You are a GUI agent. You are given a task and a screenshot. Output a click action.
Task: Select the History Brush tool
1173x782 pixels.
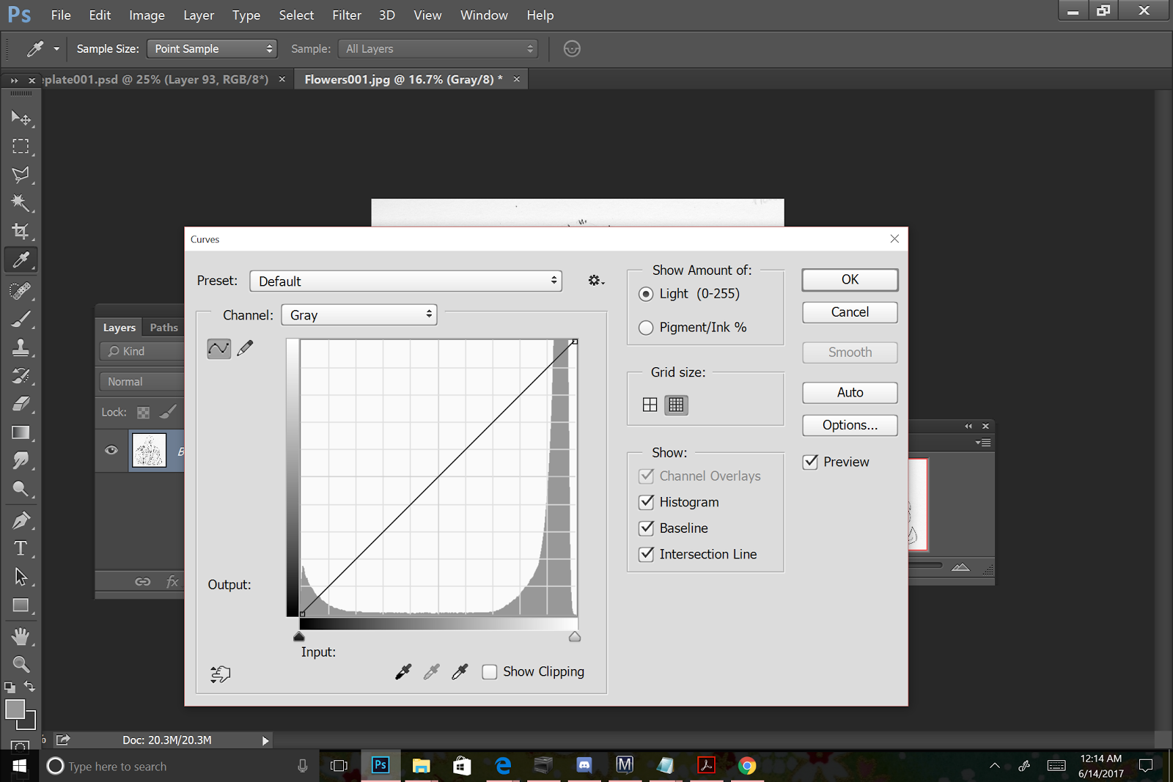pos(21,376)
